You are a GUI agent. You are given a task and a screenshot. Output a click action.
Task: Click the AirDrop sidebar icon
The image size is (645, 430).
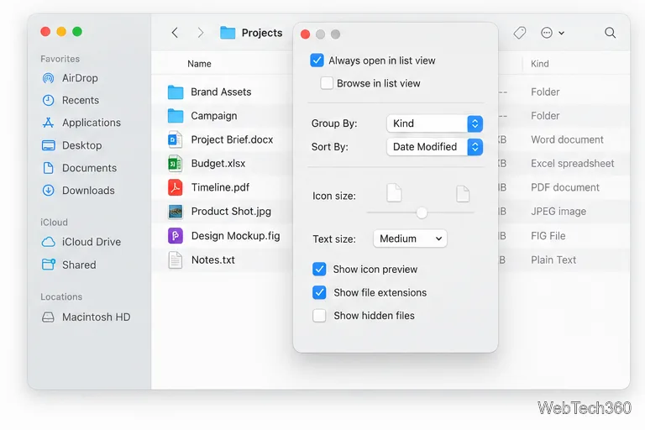(48, 78)
